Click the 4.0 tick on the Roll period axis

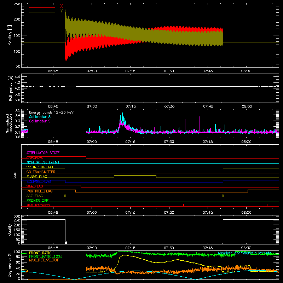coord(17,88)
